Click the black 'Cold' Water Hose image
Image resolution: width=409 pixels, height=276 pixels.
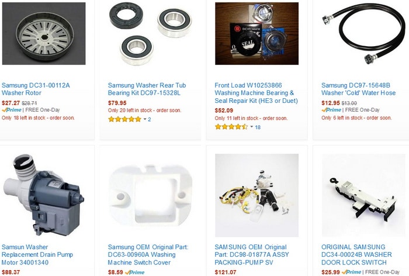(x=363, y=33)
